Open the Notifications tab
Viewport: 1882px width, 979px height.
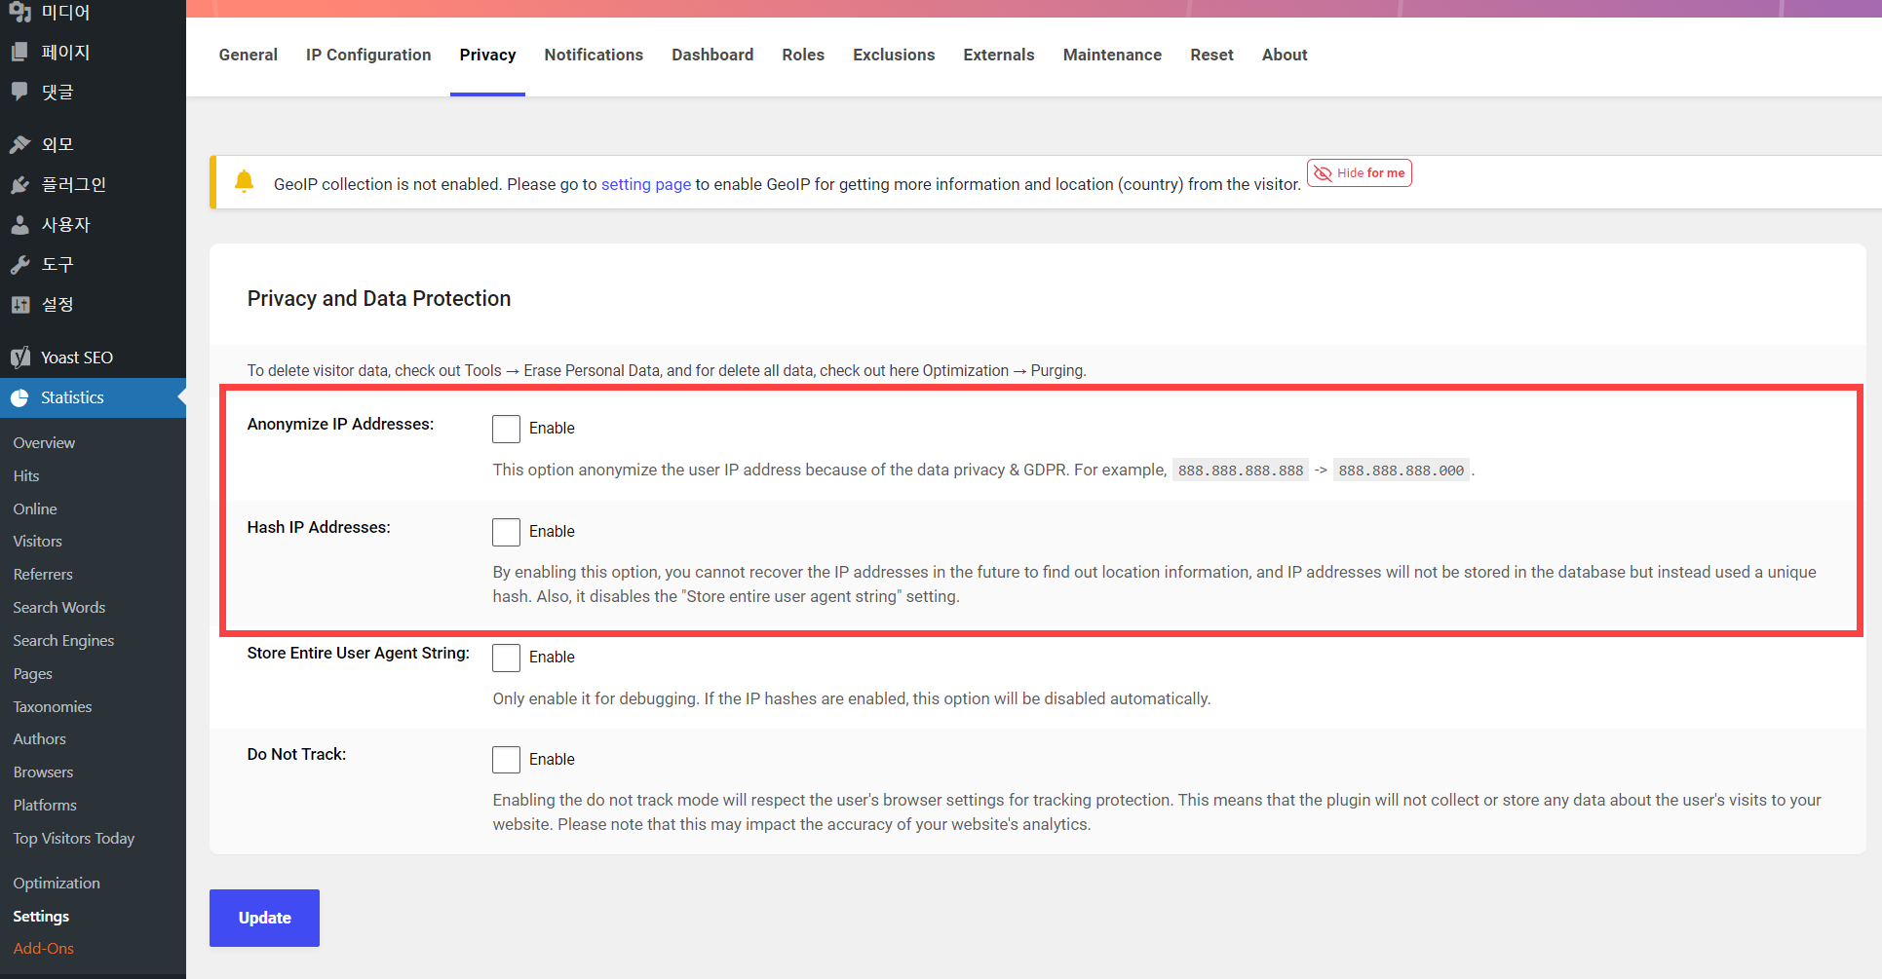pyautogui.click(x=594, y=55)
